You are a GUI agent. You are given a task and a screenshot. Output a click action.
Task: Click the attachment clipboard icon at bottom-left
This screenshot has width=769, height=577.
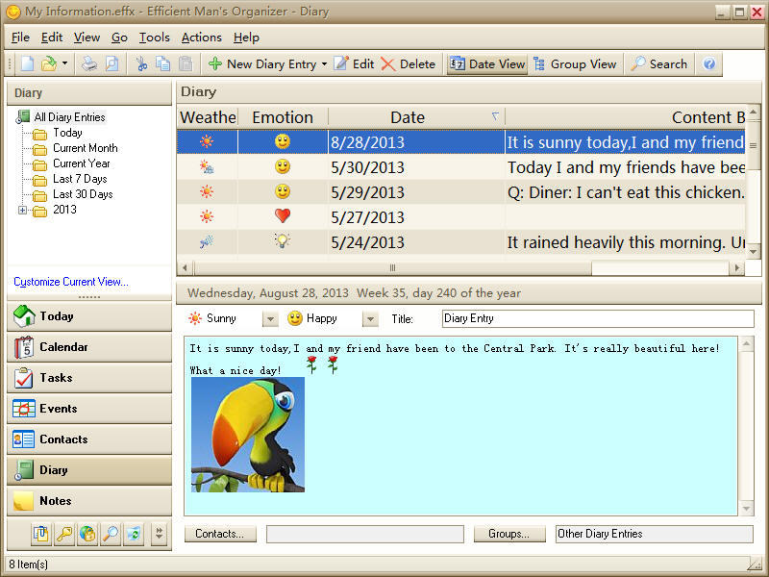41,534
